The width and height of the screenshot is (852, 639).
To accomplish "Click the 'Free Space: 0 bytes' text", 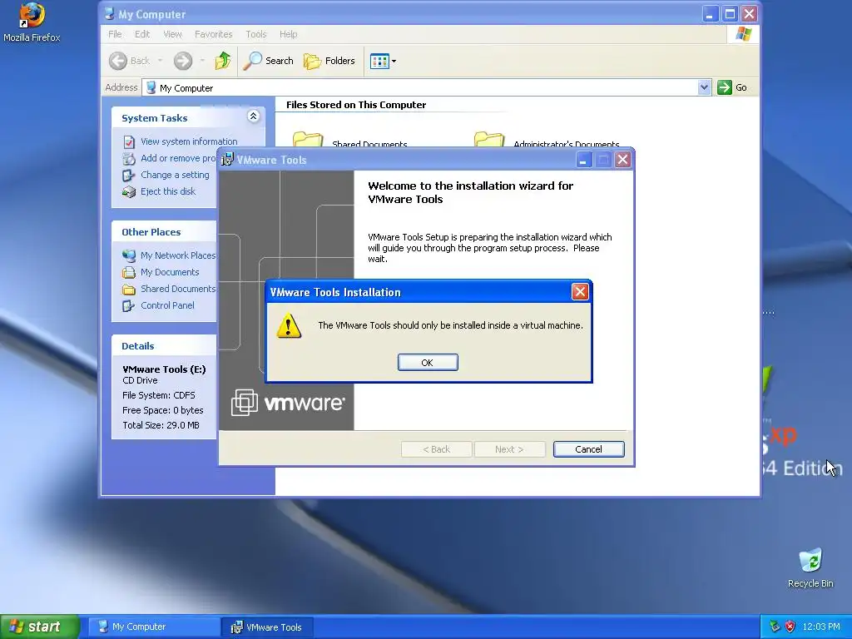I will 163,410.
